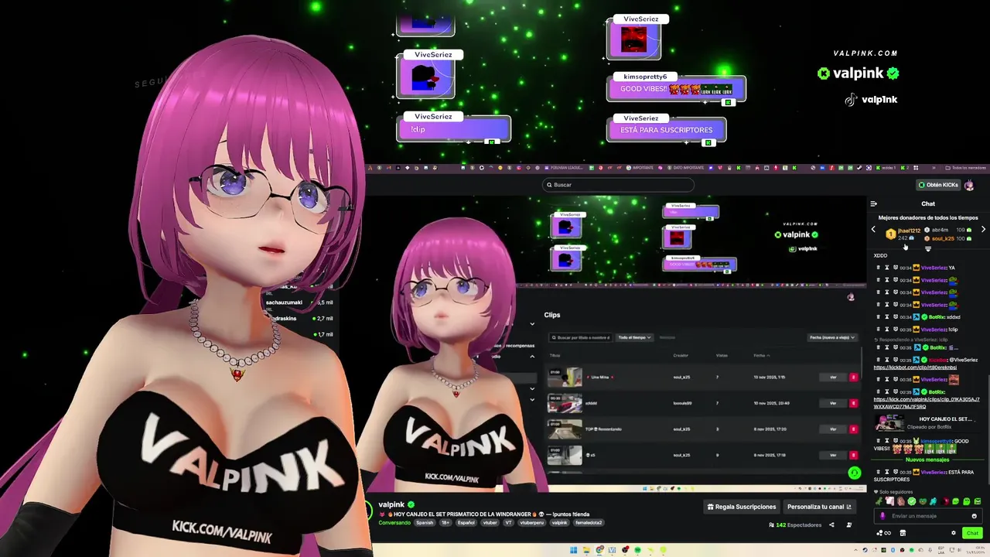Delete the 'ViveSeriez: YA' chat message
This screenshot has width=990, height=557.
[878, 268]
